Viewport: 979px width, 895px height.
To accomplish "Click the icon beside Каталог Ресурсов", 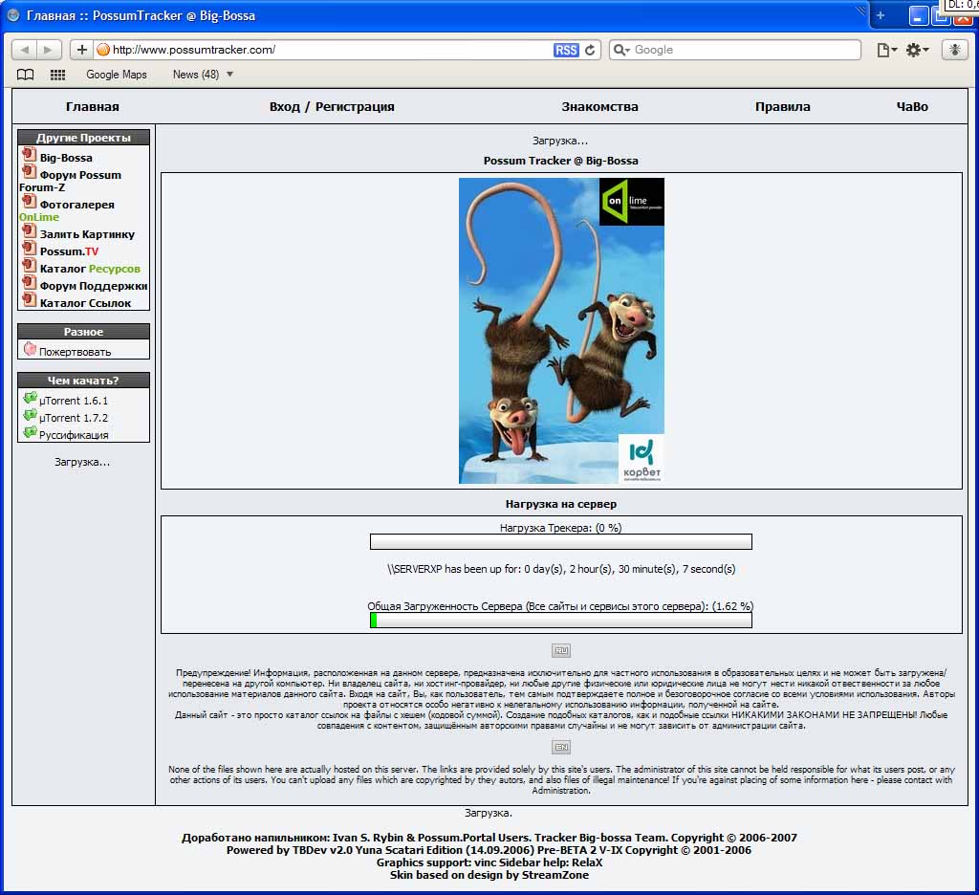I will 30,265.
